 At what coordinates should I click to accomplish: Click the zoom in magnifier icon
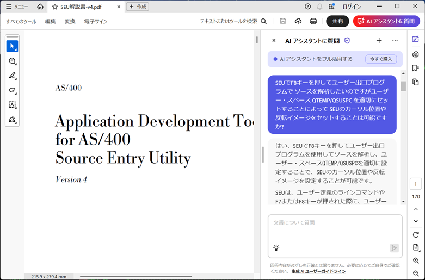coord(416,261)
